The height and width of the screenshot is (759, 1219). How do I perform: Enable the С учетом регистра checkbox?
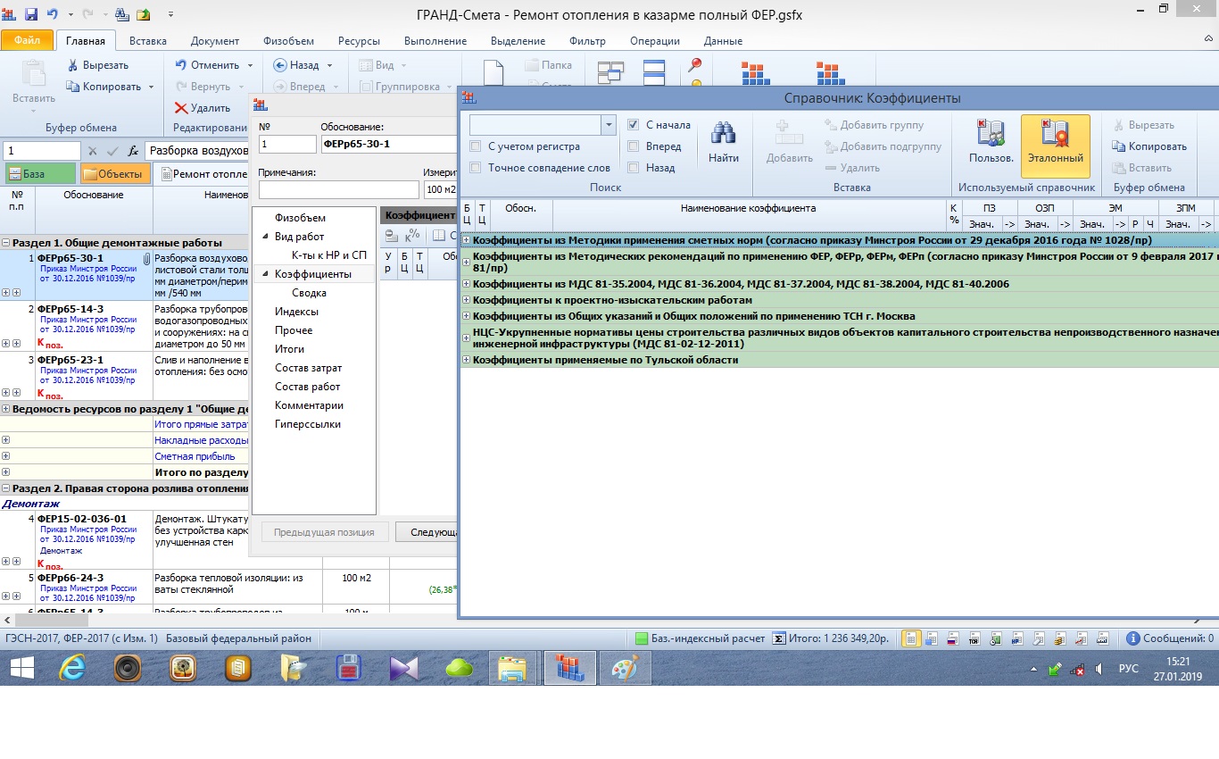(476, 146)
